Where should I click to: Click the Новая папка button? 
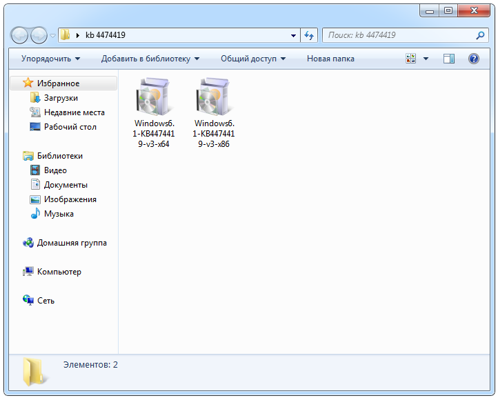(330, 59)
